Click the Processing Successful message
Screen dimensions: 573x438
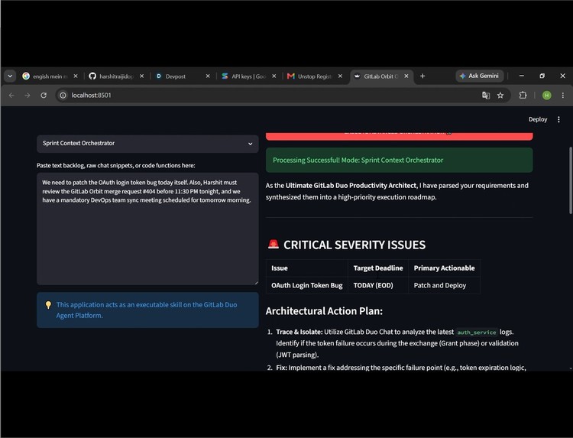click(399, 160)
